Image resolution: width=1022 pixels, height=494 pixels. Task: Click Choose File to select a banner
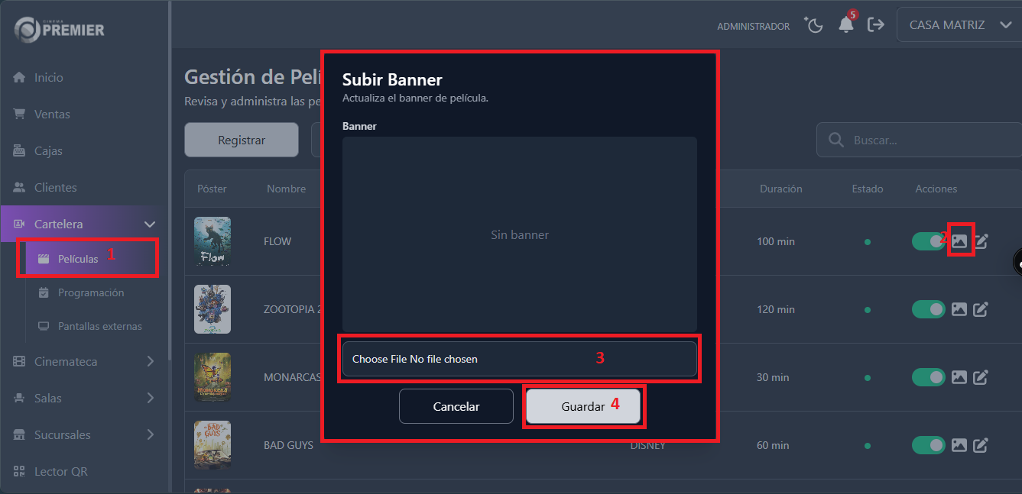click(379, 359)
